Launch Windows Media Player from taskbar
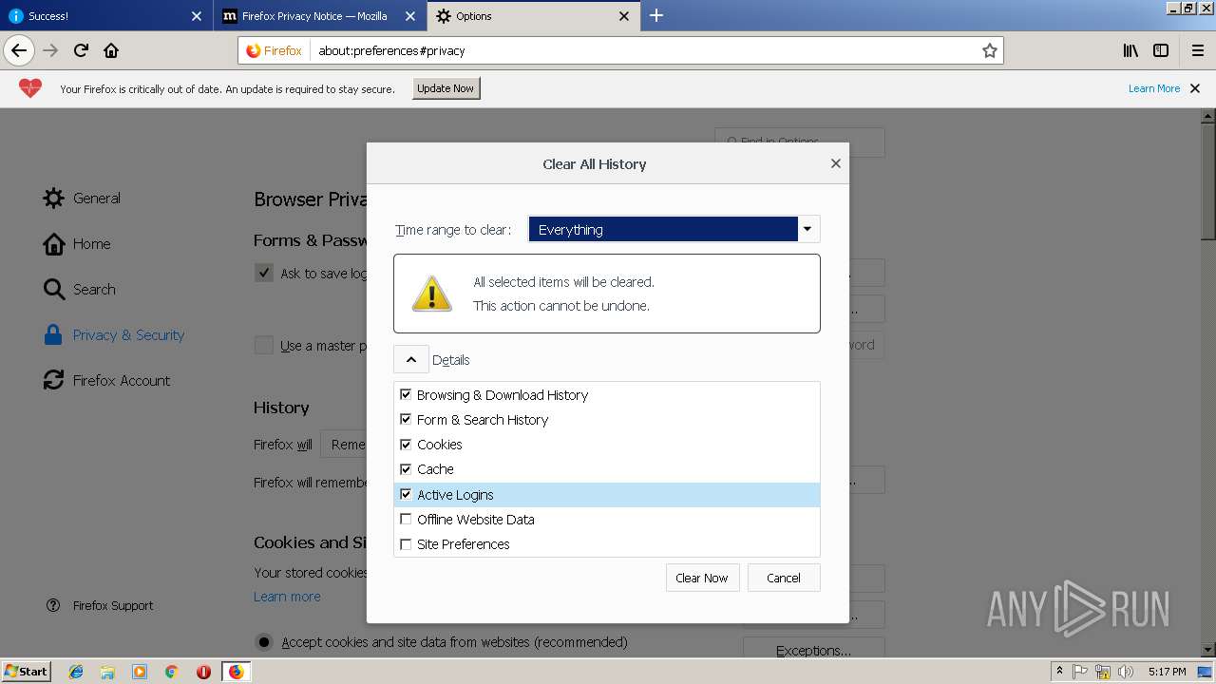The image size is (1216, 684). [x=140, y=672]
